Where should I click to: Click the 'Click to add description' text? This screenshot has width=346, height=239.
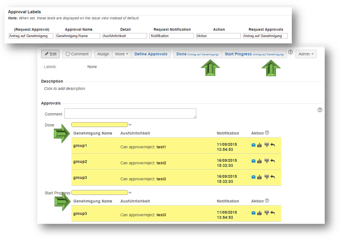coord(64,89)
